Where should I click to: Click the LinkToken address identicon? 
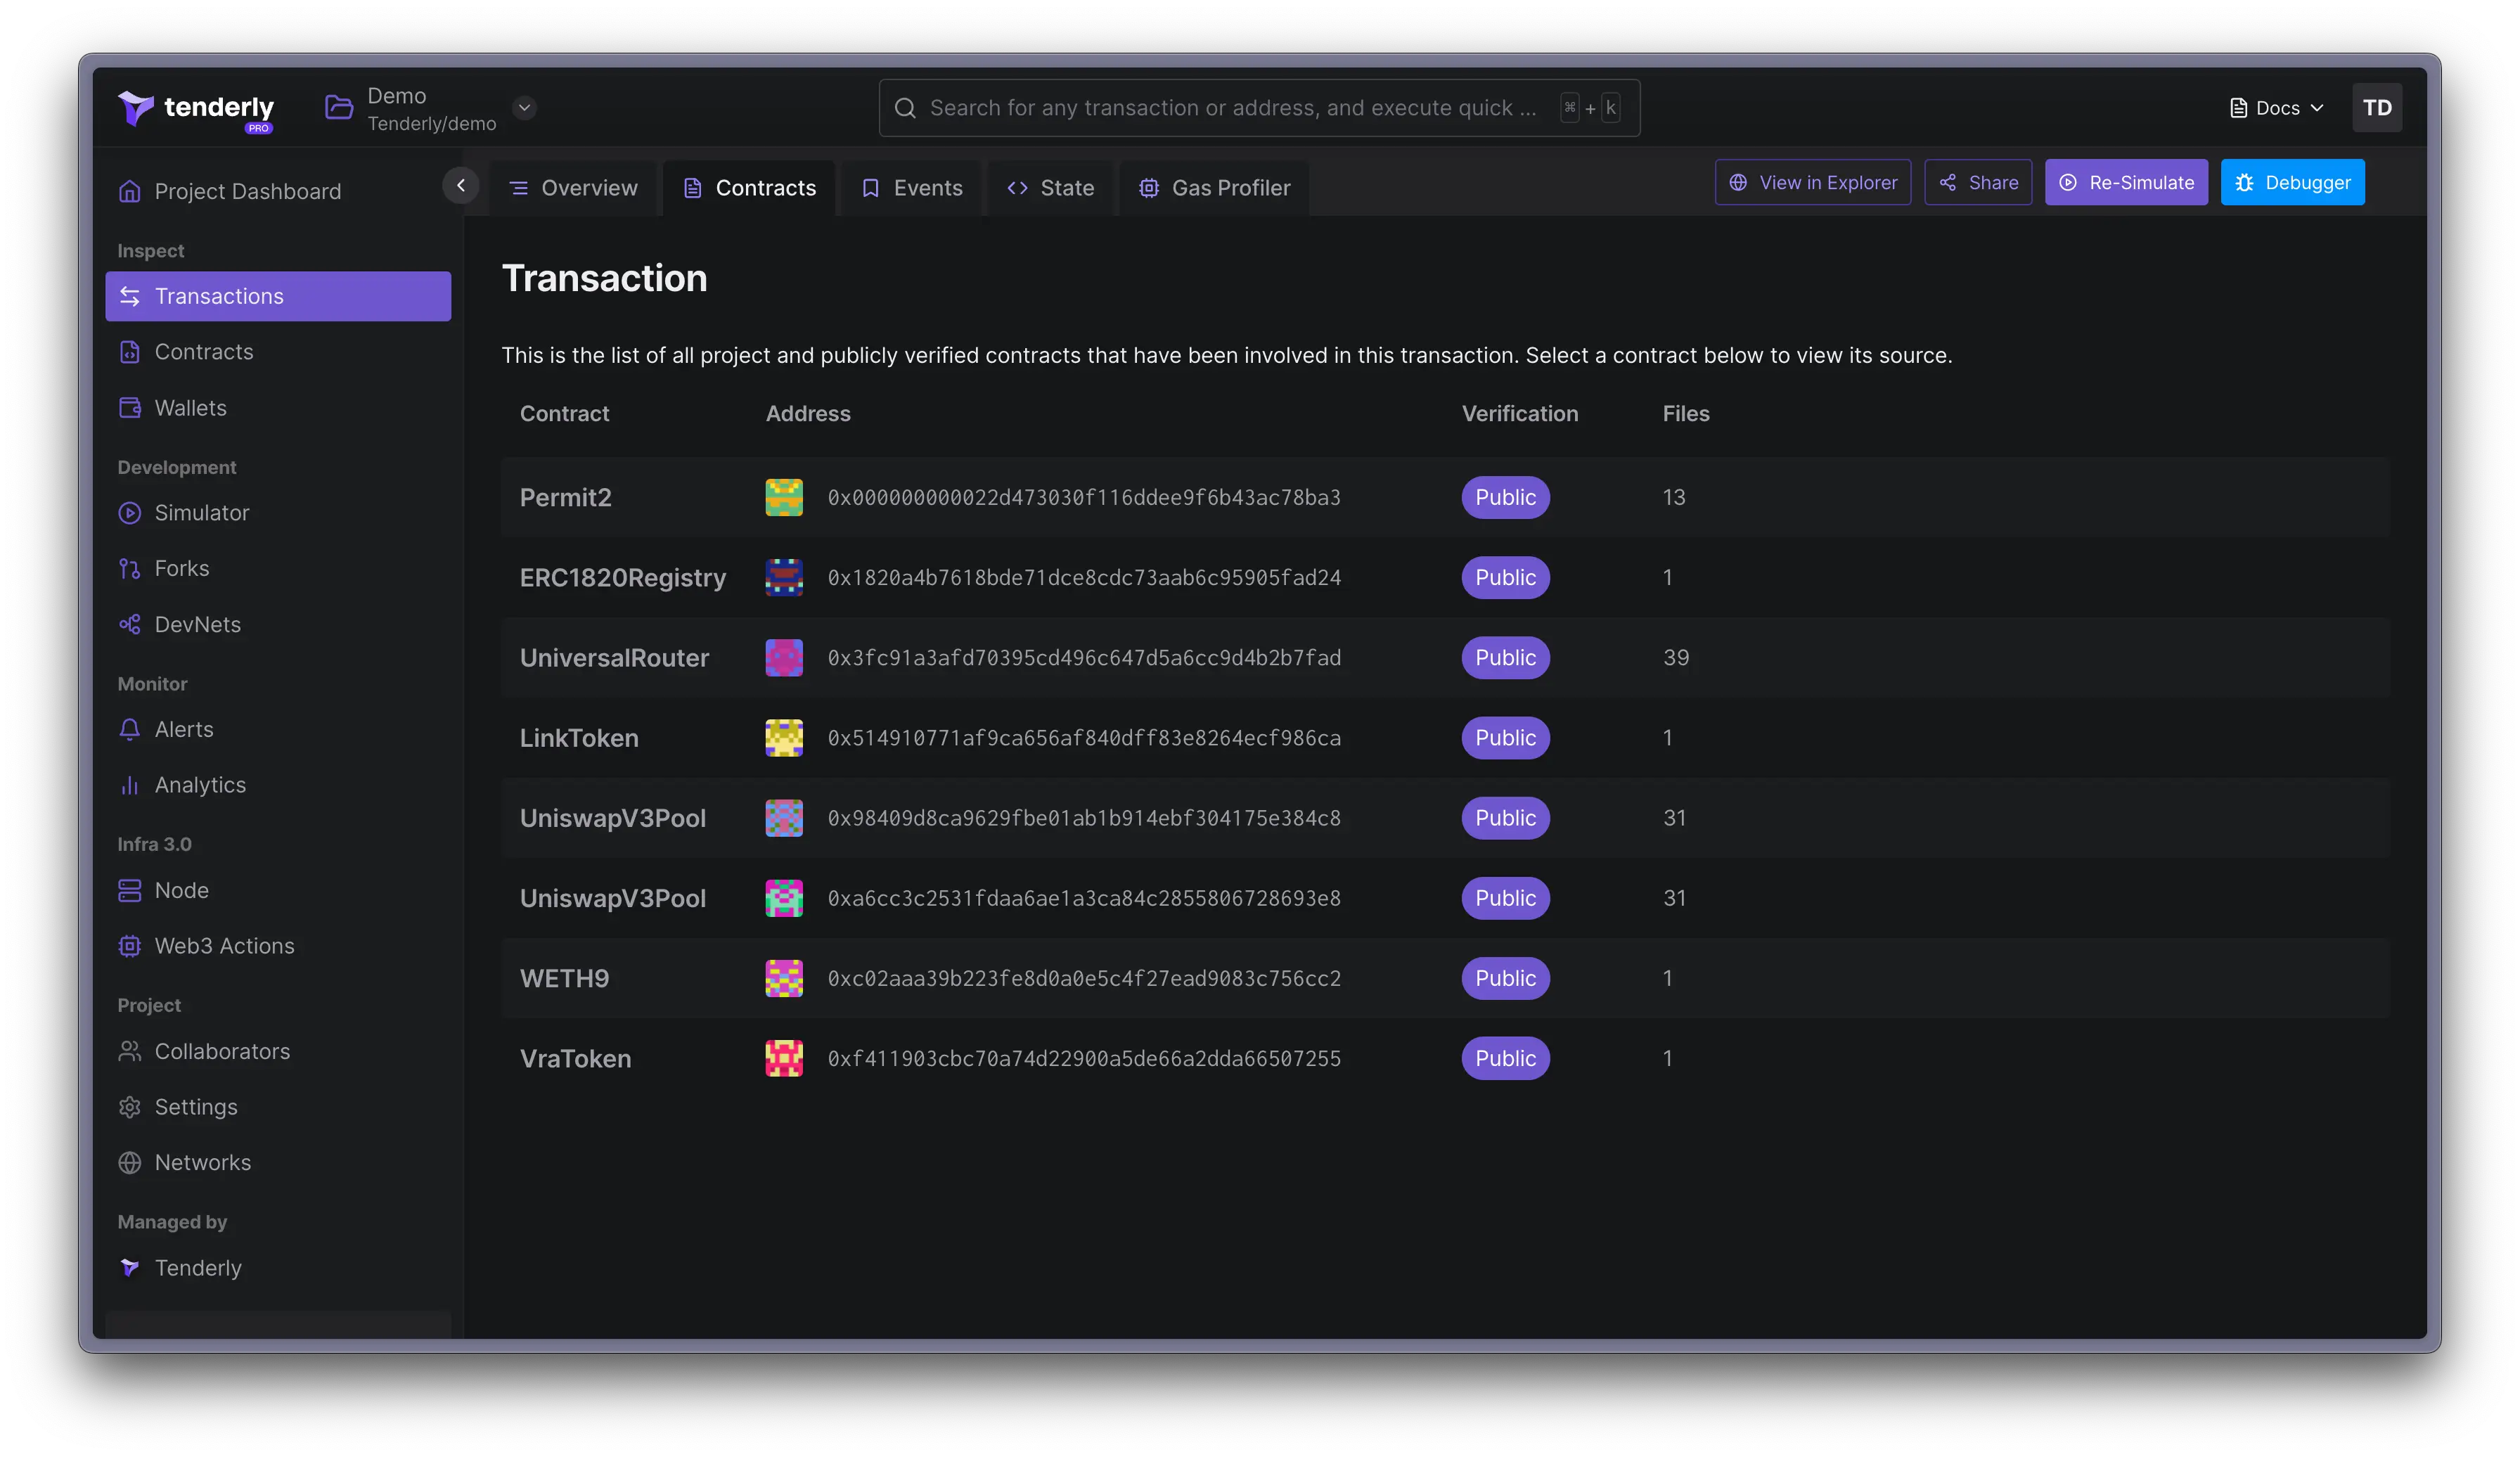click(x=784, y=738)
